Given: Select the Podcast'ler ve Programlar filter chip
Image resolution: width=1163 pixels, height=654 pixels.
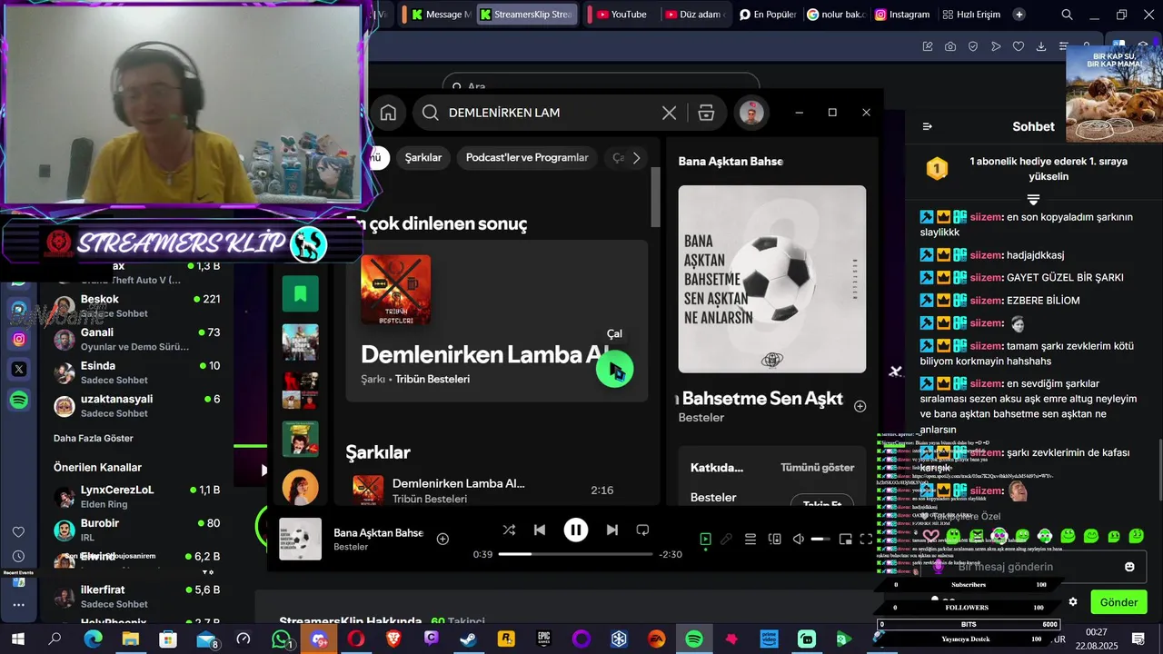Looking at the screenshot, I should point(527,158).
